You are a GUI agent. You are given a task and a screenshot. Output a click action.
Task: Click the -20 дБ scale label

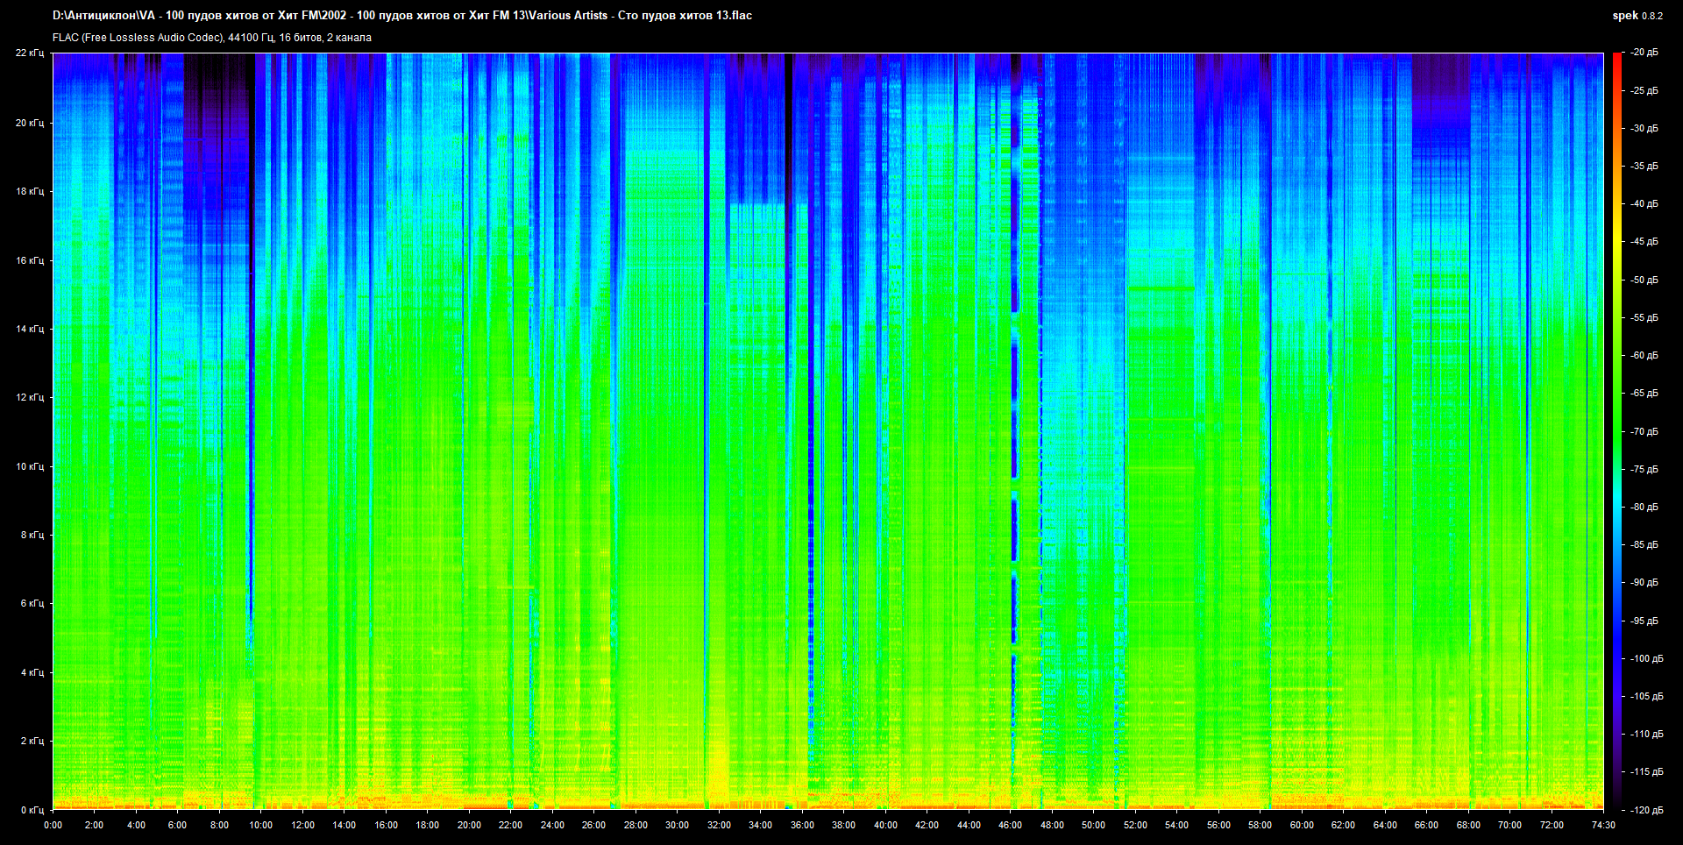point(1644,53)
